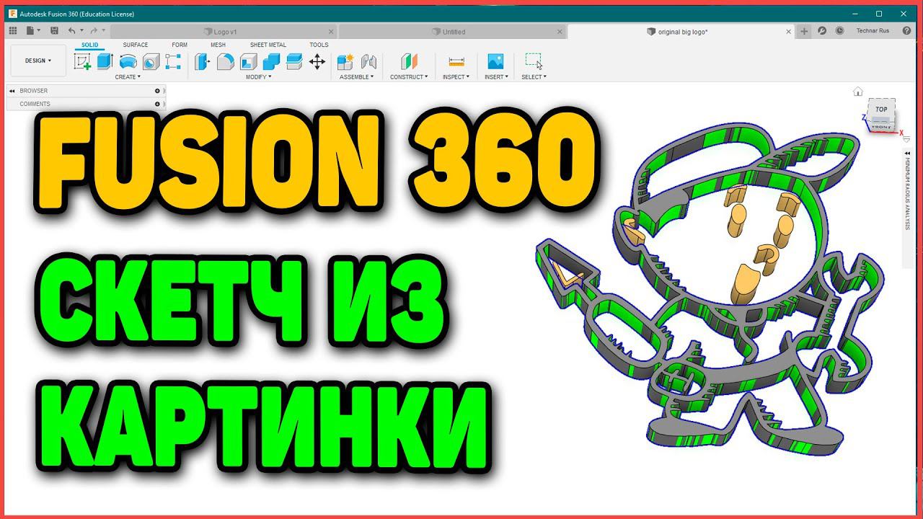Select the Joint tool
This screenshot has height=519, width=923.
click(368, 61)
